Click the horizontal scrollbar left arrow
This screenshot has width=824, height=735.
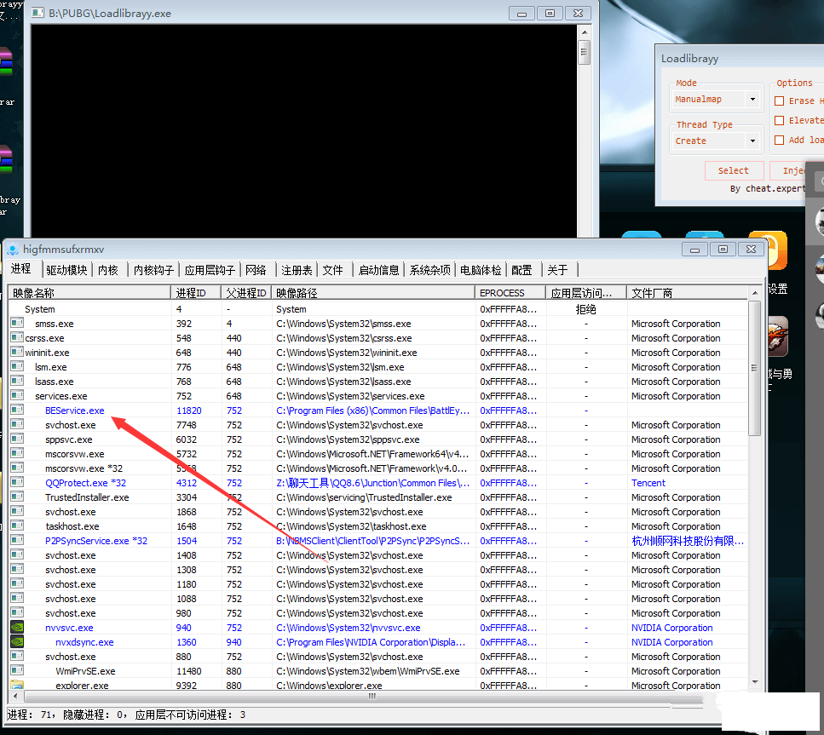pyautogui.click(x=15, y=696)
